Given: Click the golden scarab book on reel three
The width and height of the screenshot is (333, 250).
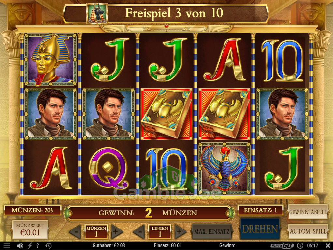Looking at the screenshot, I should [166, 114].
